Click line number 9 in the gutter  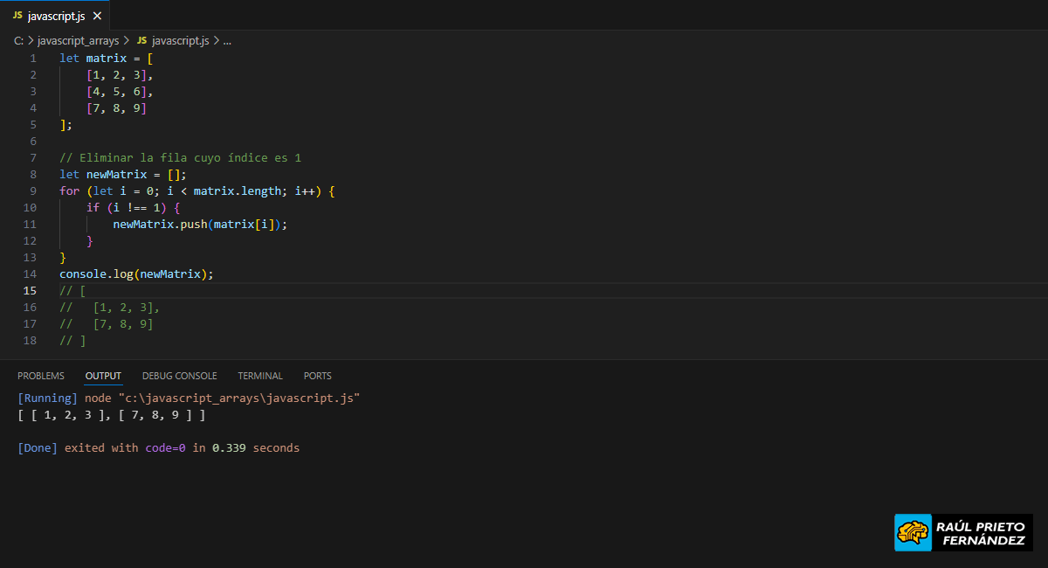(x=33, y=190)
